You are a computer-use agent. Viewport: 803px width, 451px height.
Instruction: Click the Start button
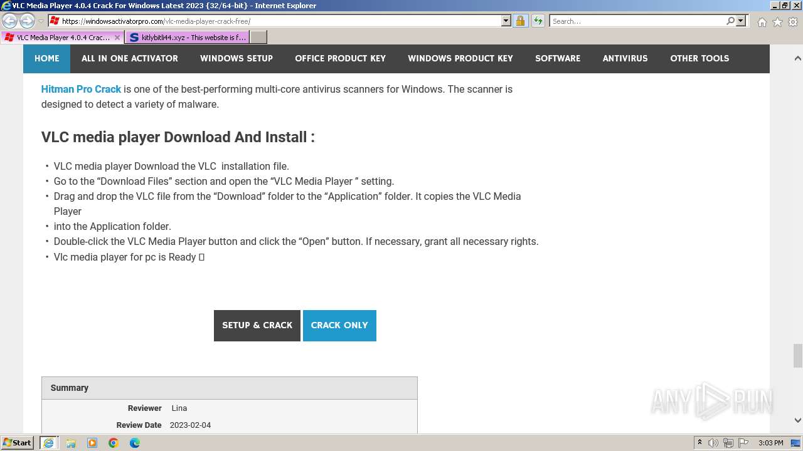point(18,443)
